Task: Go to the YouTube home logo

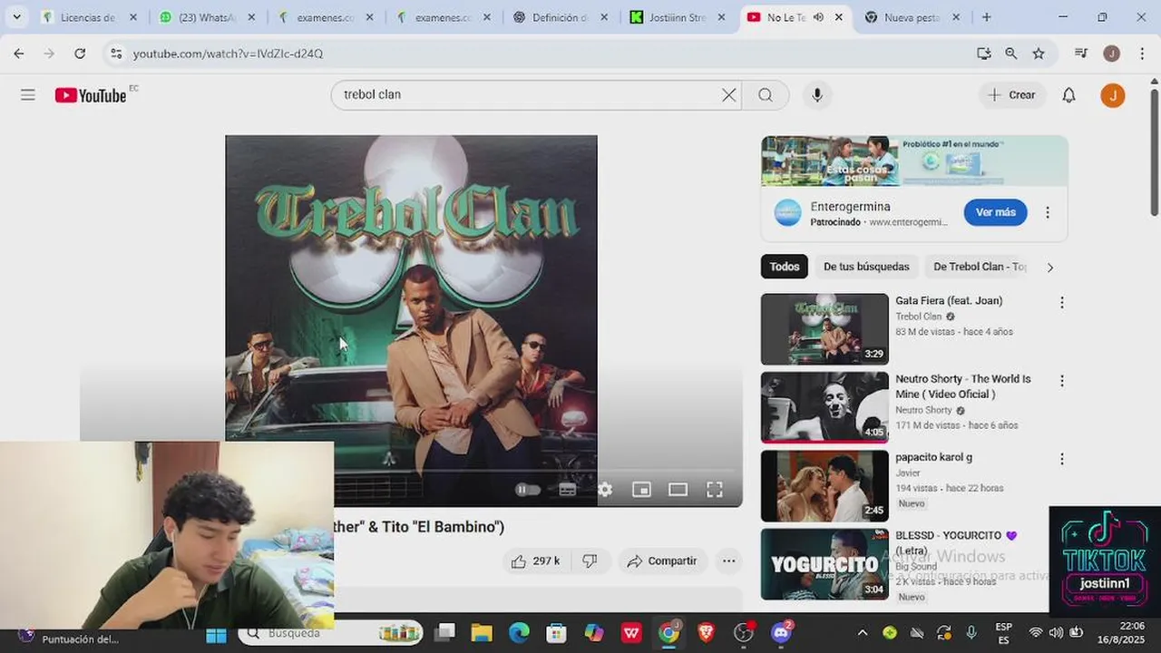Action: click(x=91, y=95)
